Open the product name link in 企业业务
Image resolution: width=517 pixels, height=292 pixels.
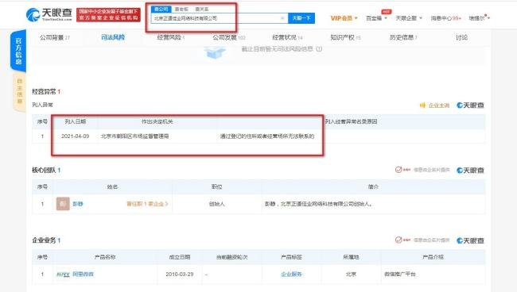point(83,275)
